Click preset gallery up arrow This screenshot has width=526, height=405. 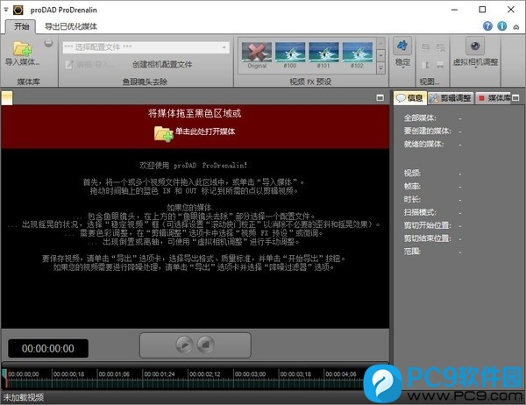380,43
